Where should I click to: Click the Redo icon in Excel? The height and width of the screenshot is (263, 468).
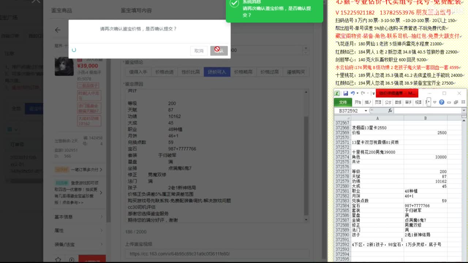363,93
